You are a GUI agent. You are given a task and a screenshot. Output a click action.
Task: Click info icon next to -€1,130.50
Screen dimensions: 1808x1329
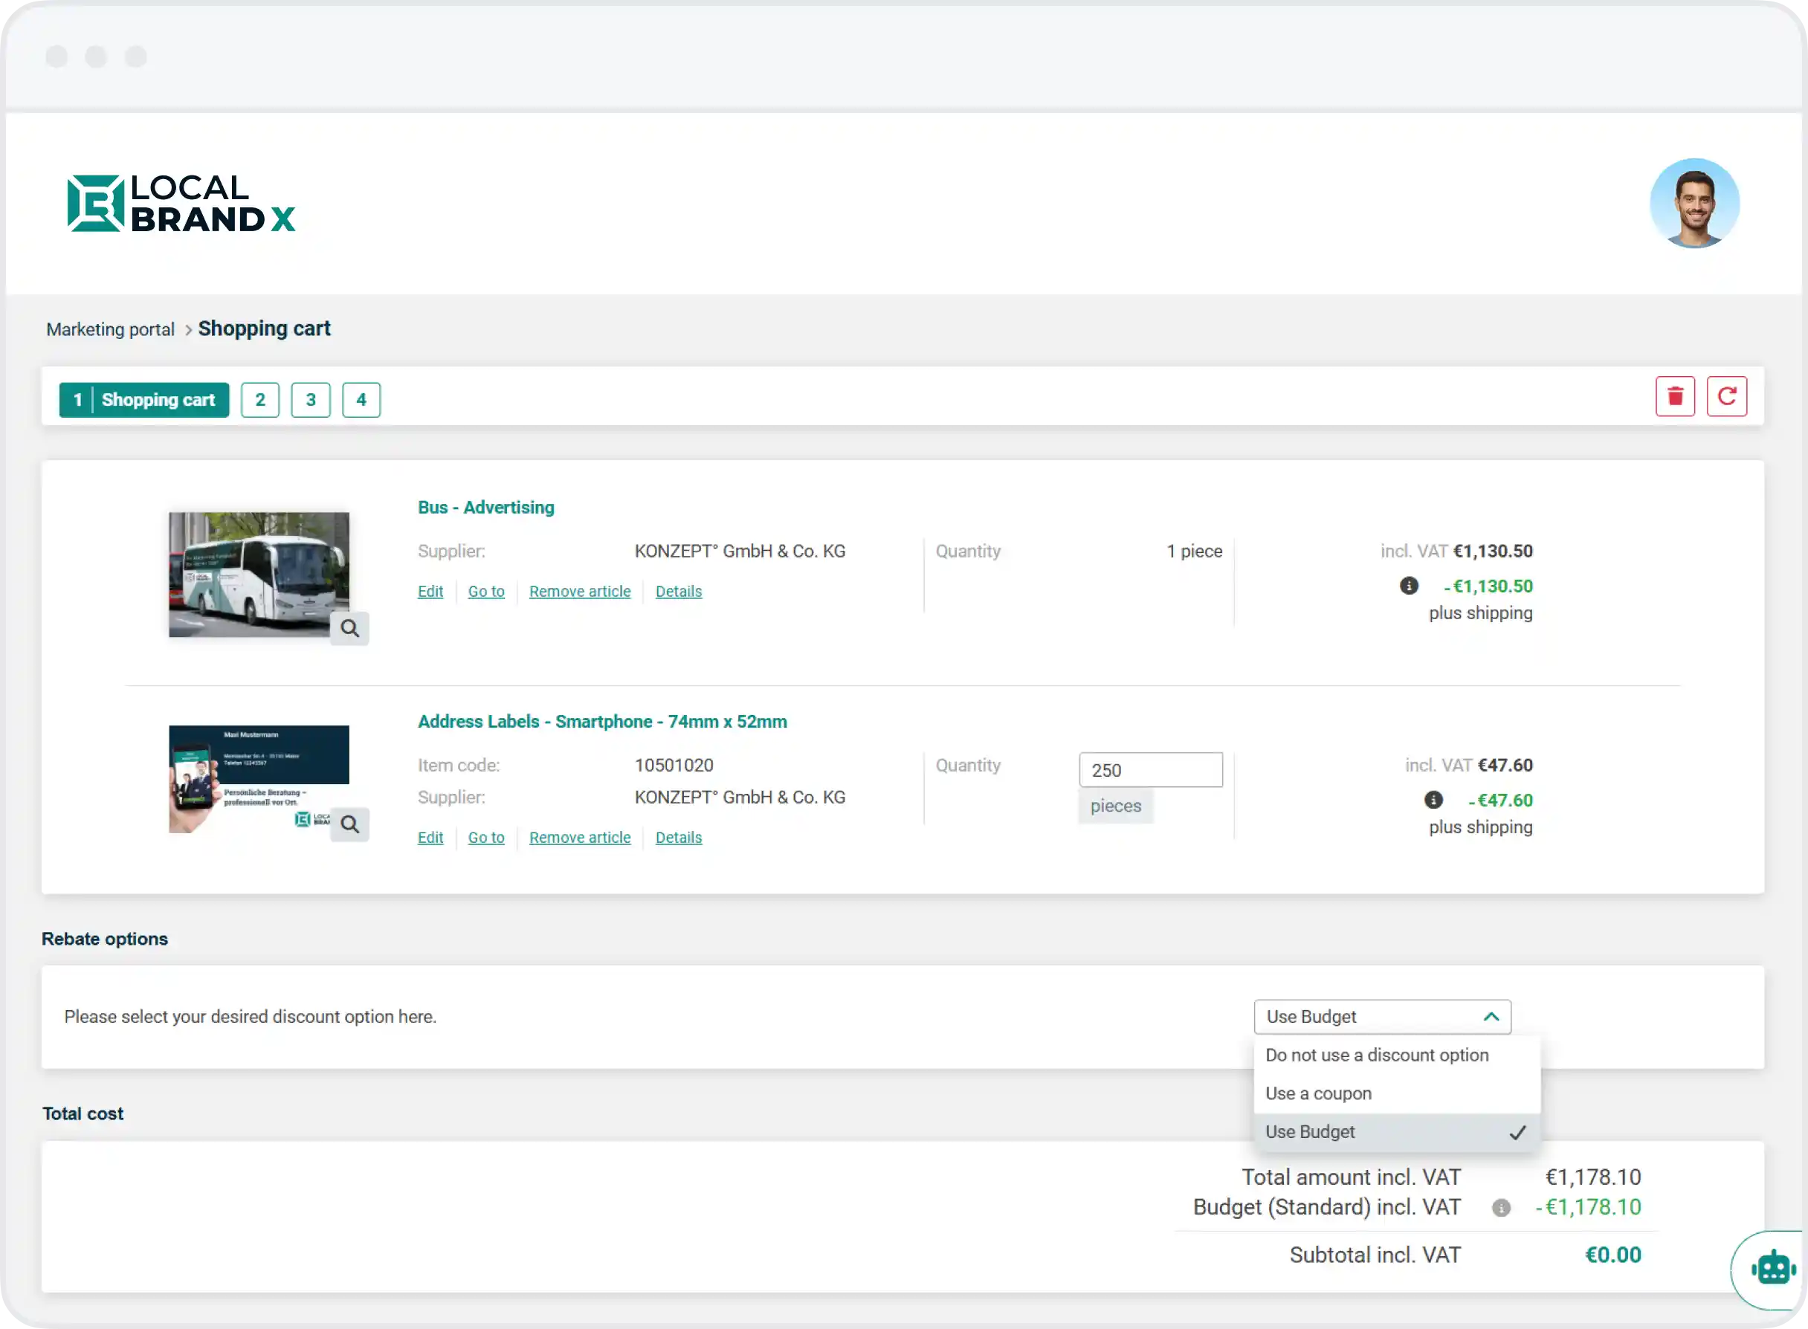(1408, 586)
